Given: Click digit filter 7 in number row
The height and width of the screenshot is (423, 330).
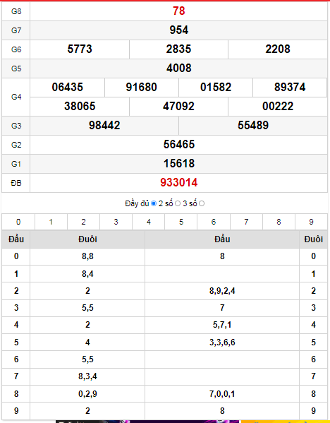Looking at the screenshot, I should (x=246, y=222).
